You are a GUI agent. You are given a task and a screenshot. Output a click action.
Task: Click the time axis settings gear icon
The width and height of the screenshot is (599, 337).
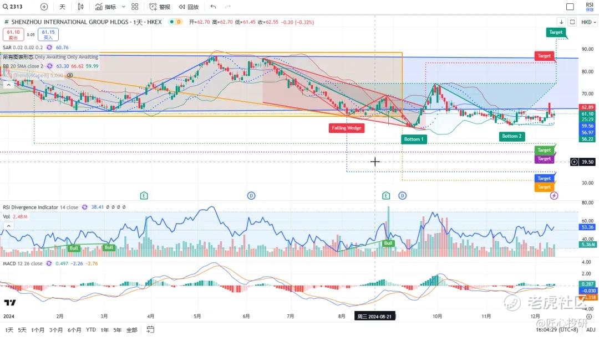(x=589, y=317)
